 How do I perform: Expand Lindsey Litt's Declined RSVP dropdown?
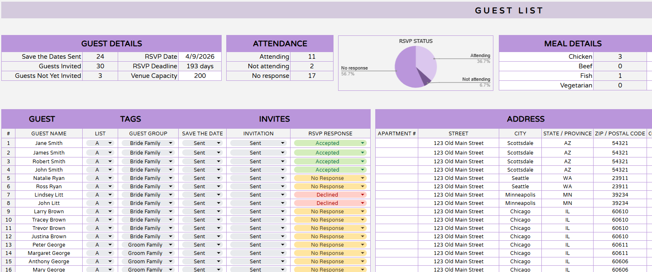click(x=362, y=195)
